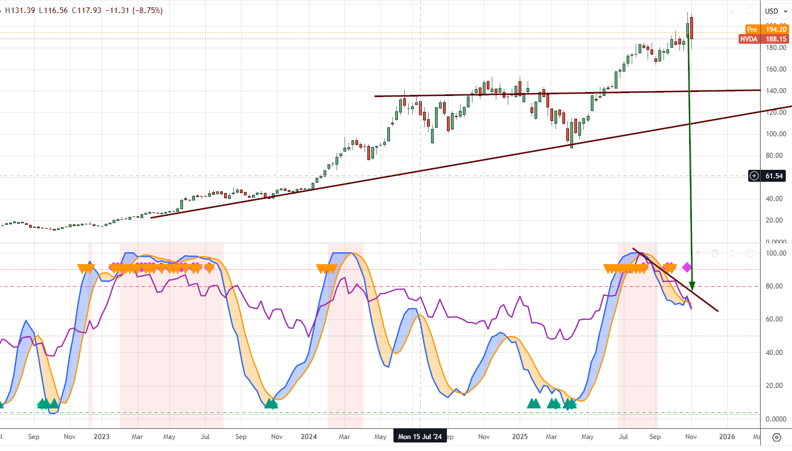Screen dimensions: 792x451
Task: Click the red NVDA 188.15 price label
Action: tap(764, 39)
